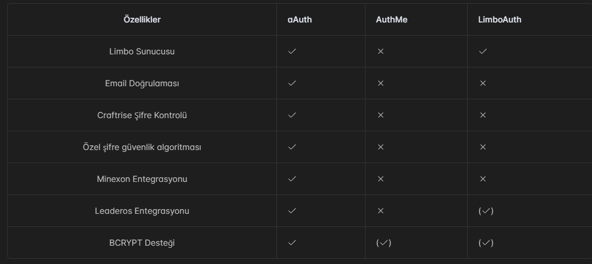This screenshot has height=264, width=592.
Task: Click the Craftrise Şifre Kontrolü row label
Action: pyautogui.click(x=142, y=115)
